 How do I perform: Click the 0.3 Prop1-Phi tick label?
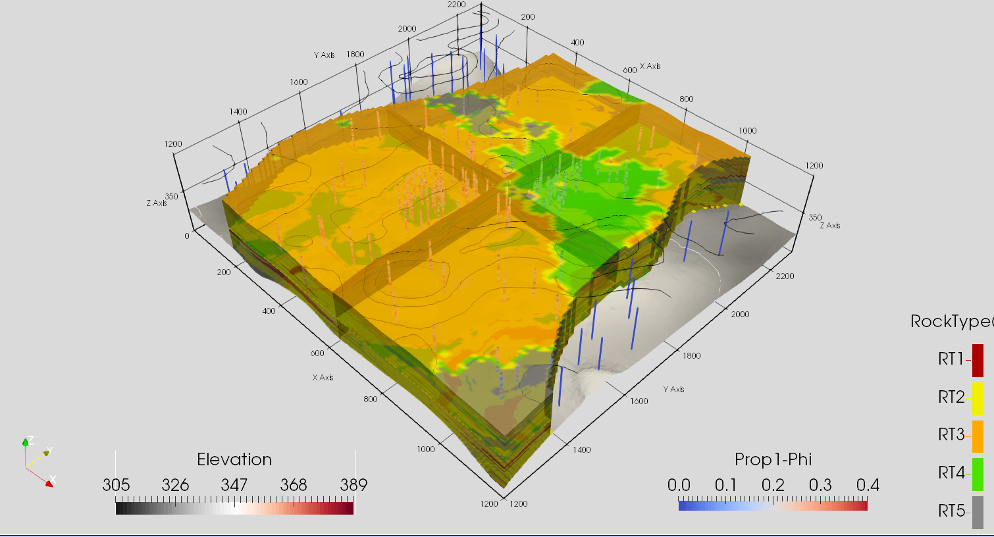(x=820, y=486)
